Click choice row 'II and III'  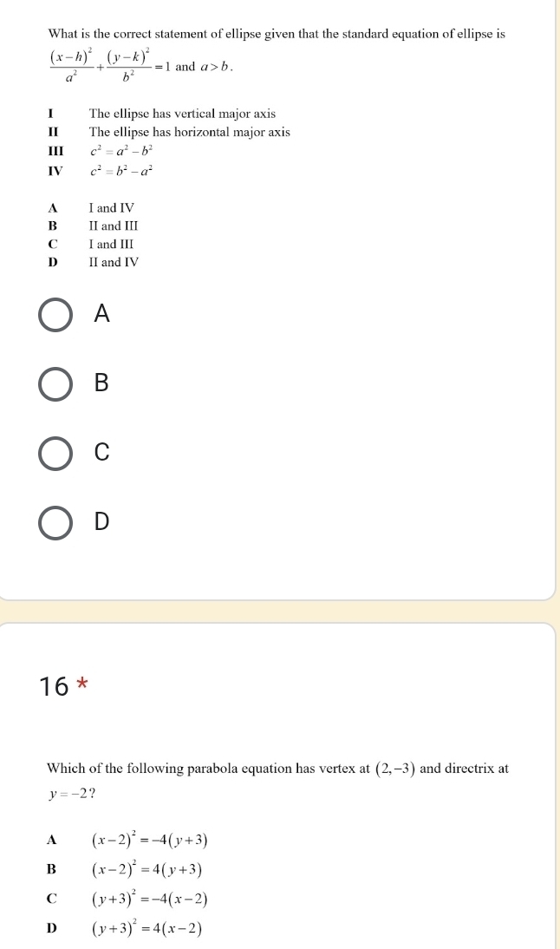(x=93, y=226)
